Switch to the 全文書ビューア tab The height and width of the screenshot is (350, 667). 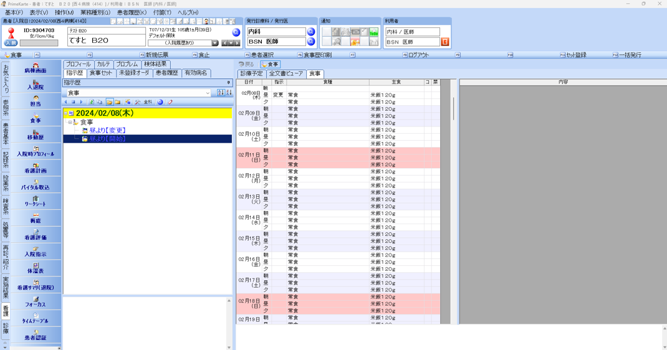286,73
